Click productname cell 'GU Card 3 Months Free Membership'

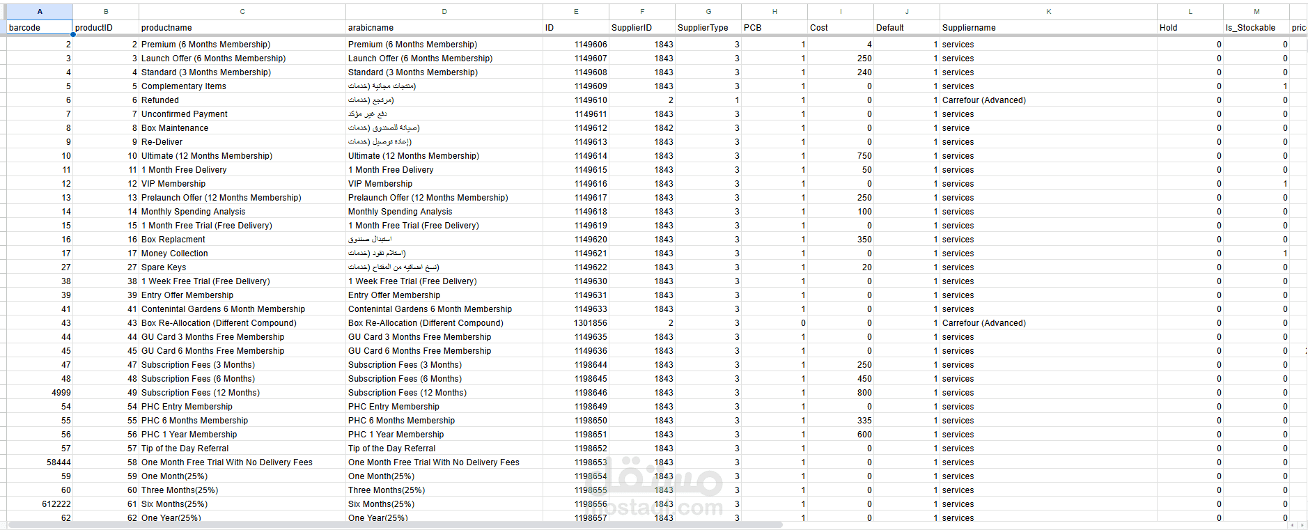[242, 337]
